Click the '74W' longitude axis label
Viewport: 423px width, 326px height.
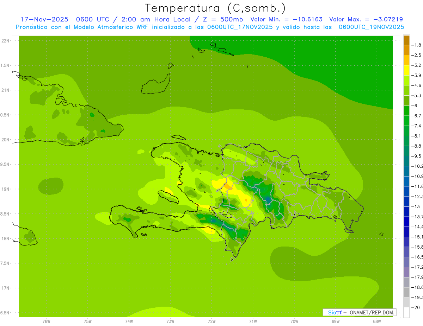click(x=129, y=321)
